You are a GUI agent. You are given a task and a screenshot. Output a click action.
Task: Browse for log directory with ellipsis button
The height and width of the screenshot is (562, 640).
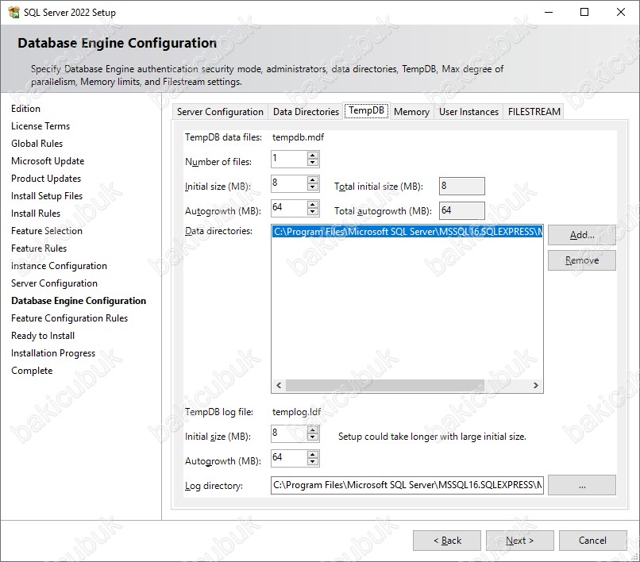pyautogui.click(x=581, y=485)
